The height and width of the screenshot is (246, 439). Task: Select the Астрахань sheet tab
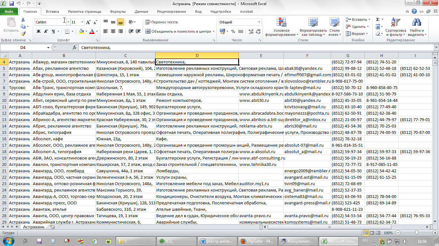(34, 227)
